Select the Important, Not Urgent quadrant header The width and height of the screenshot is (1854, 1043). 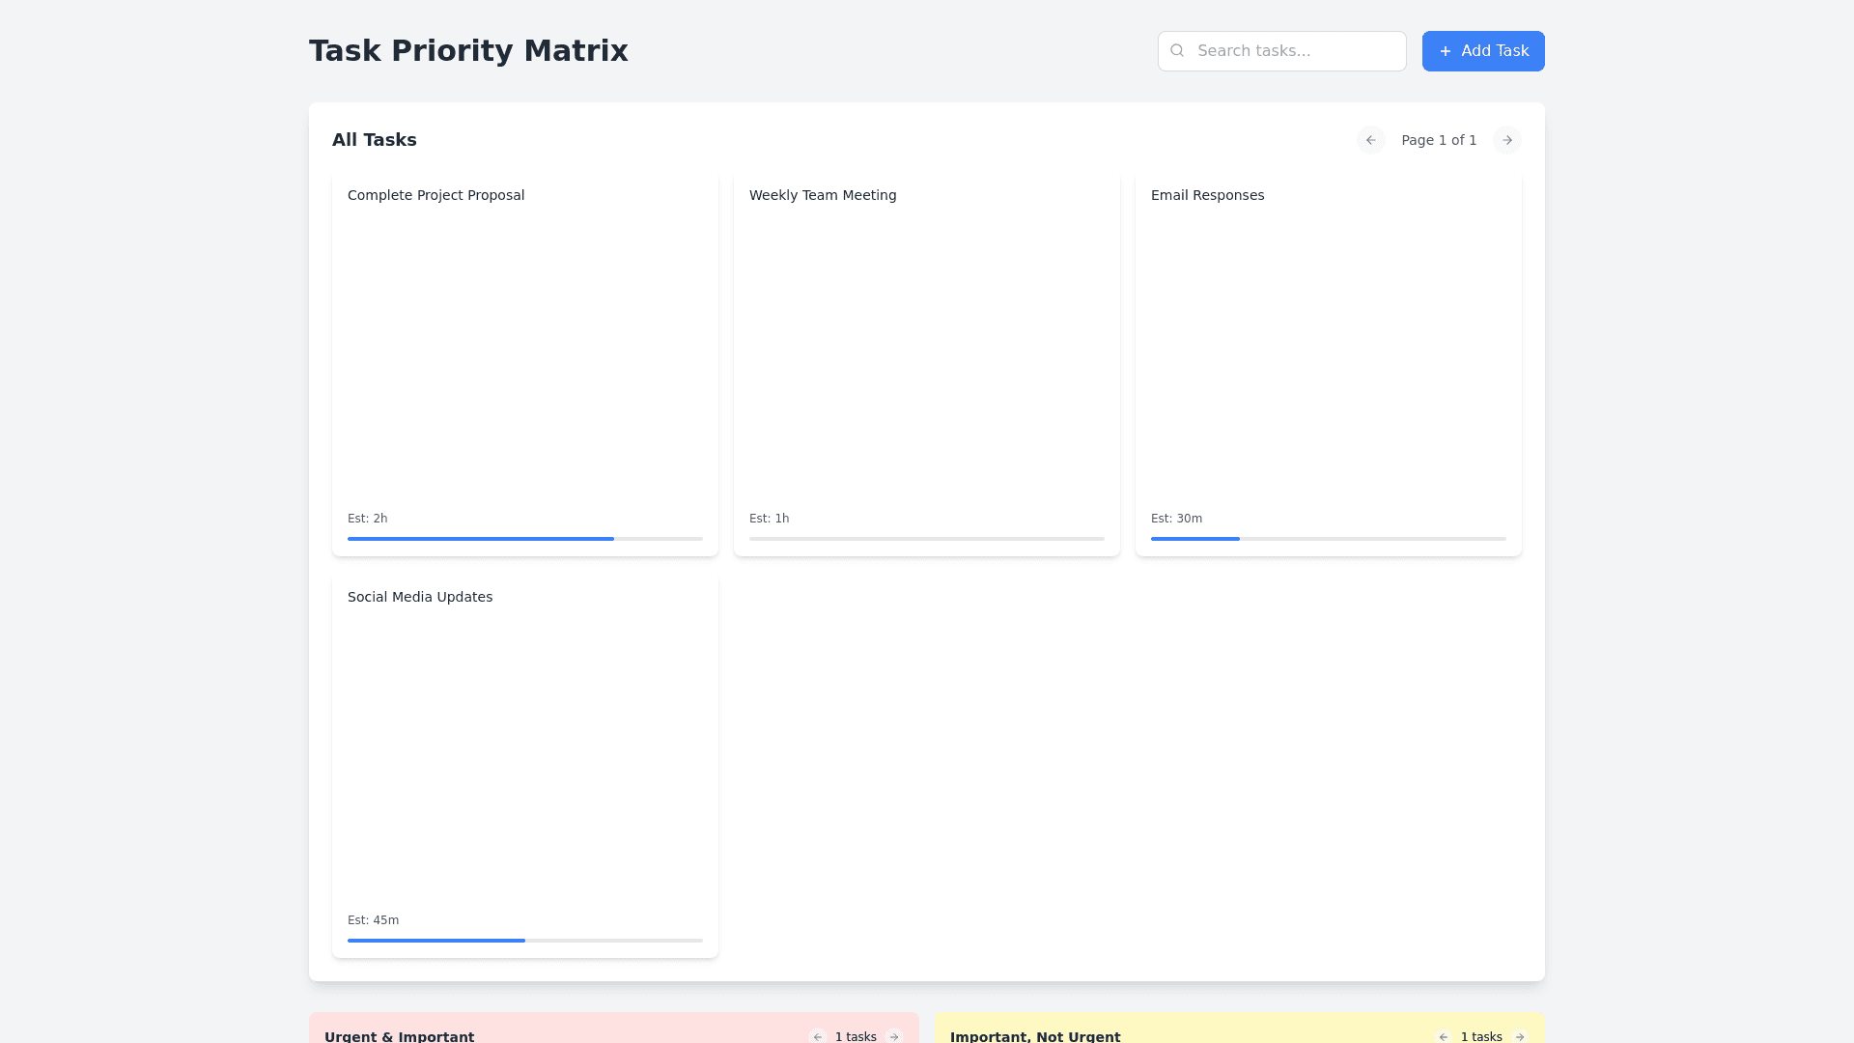(x=1035, y=1036)
